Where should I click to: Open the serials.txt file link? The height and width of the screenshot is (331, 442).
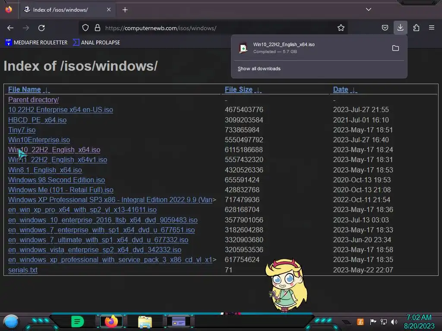(x=23, y=270)
